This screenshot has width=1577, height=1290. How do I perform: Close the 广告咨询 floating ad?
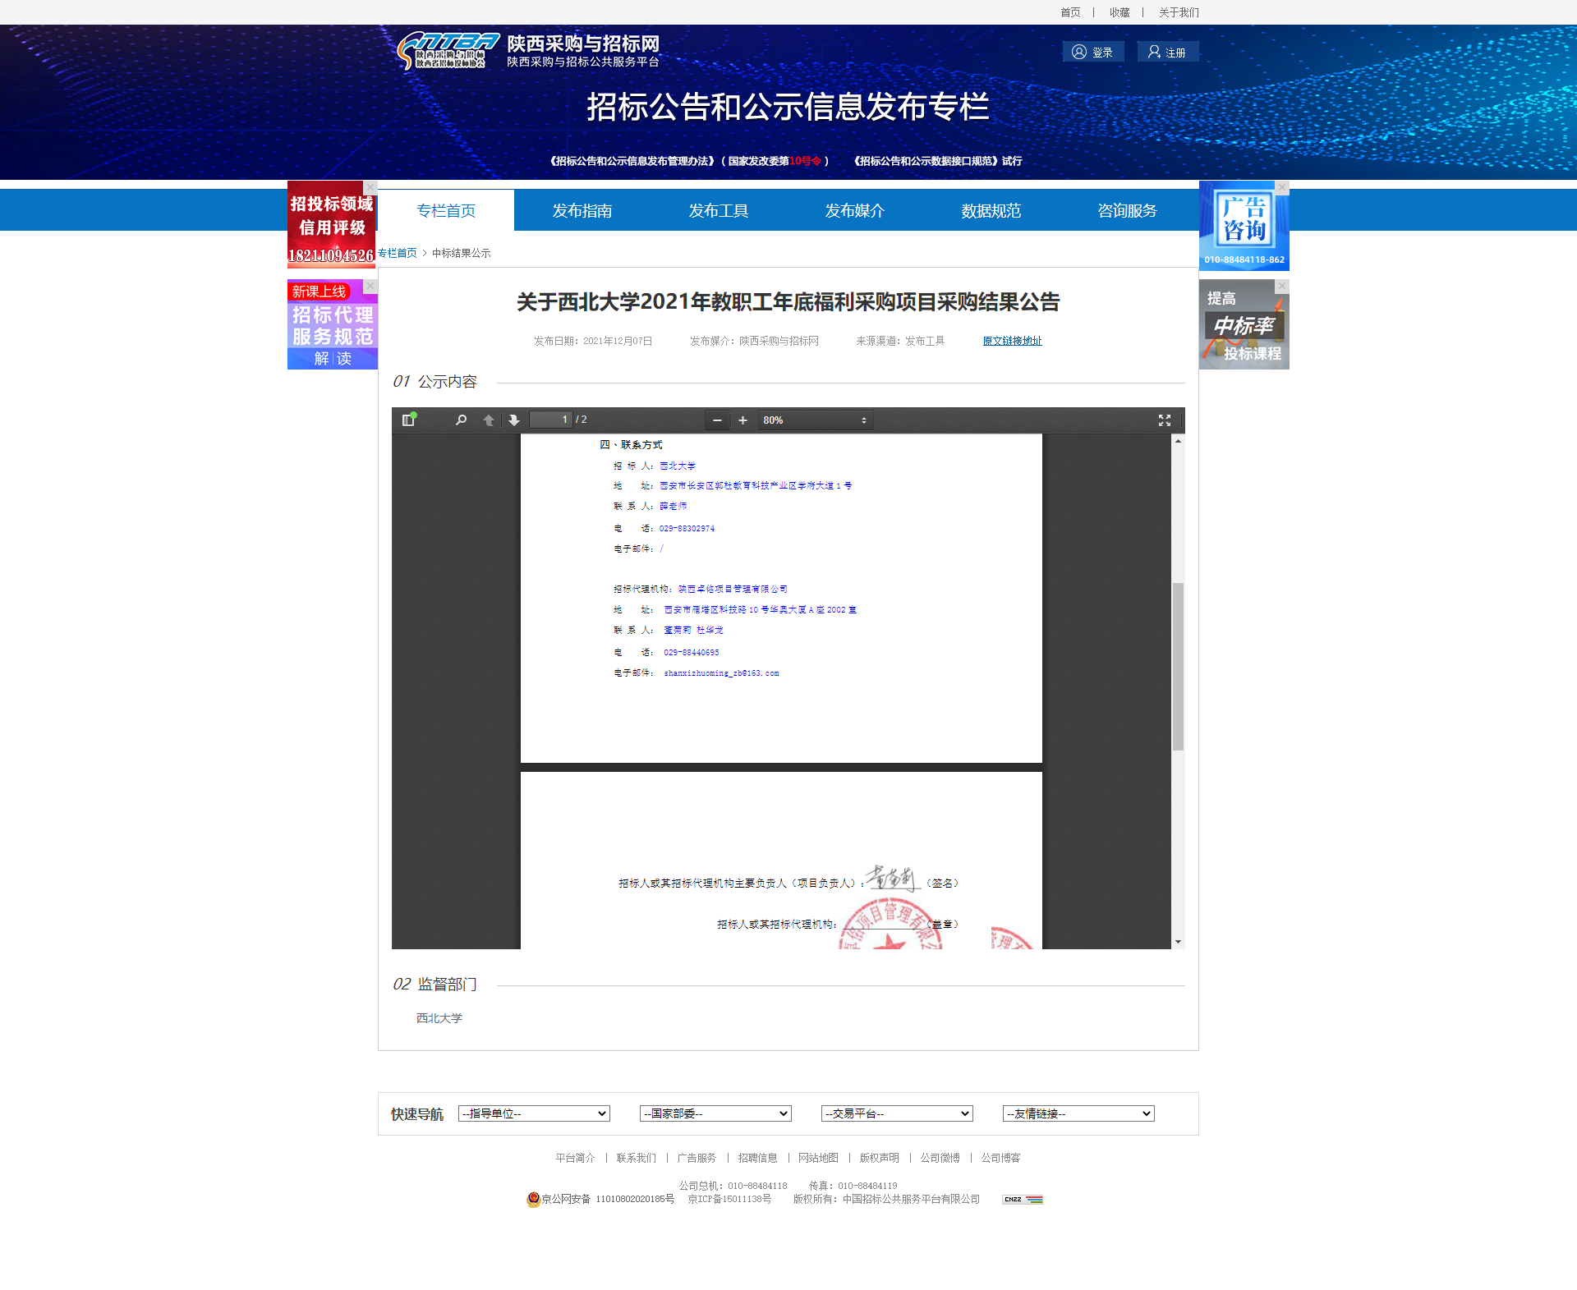tap(1281, 187)
